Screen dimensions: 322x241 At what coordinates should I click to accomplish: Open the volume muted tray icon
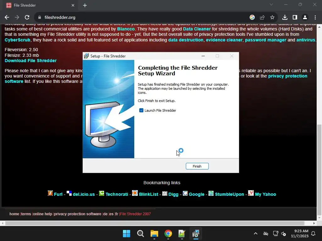click(x=284, y=233)
